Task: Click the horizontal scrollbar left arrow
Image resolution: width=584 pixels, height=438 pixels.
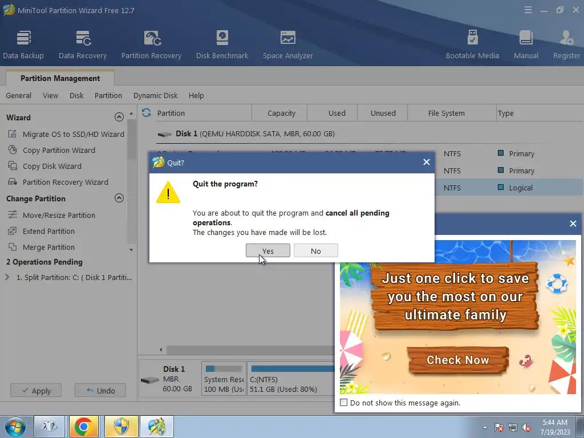Action: click(161, 350)
